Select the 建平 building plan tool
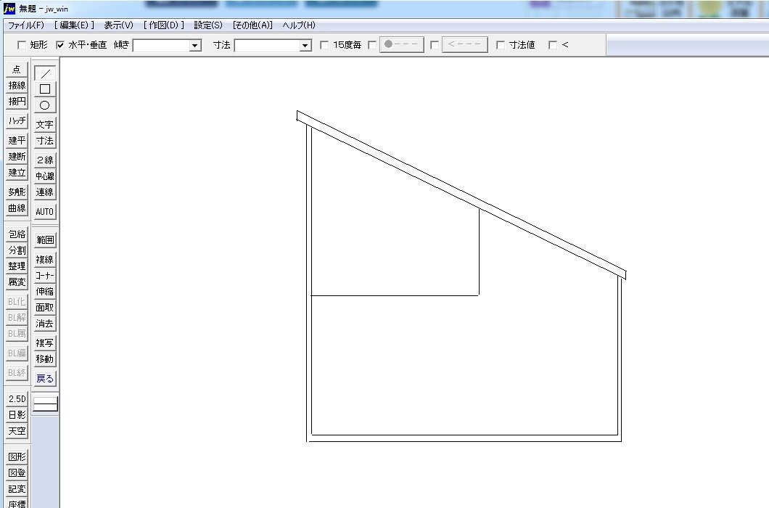Image resolution: width=769 pixels, height=508 pixels. tap(17, 140)
